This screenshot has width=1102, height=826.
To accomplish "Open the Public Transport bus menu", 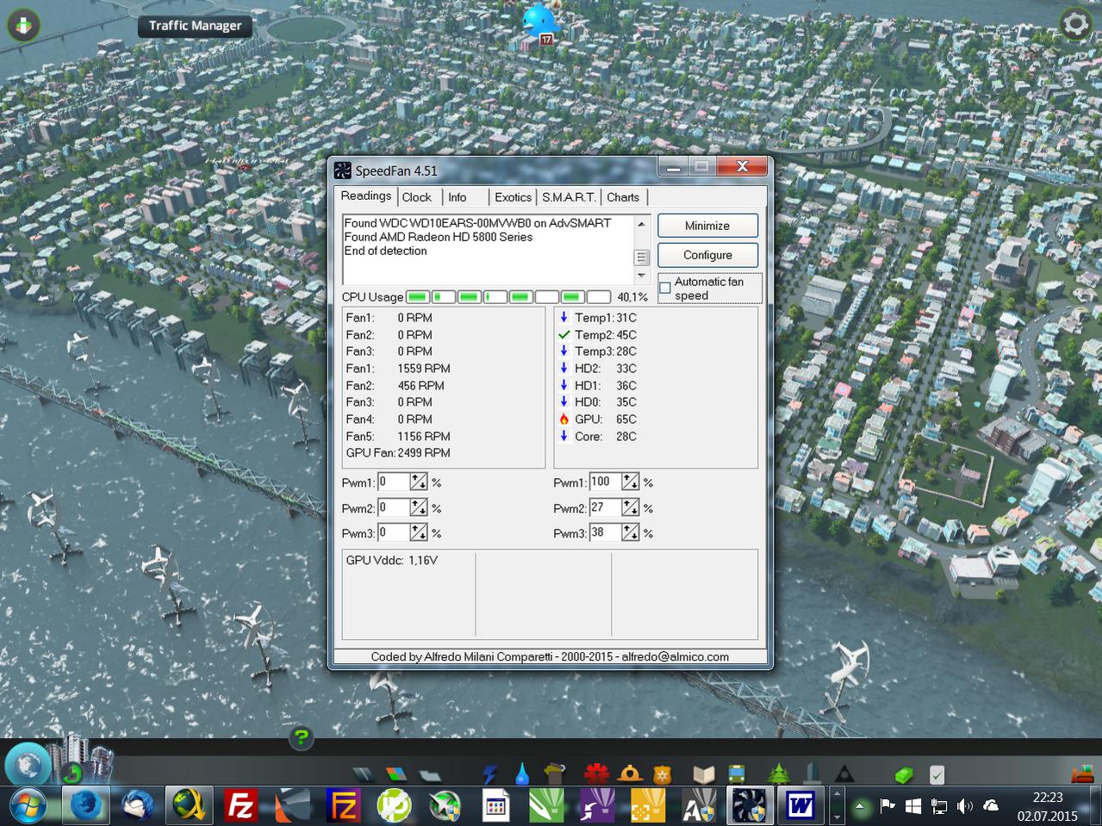I will 737,773.
